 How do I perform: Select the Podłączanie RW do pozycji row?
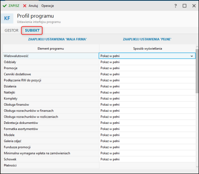coord(51,80)
